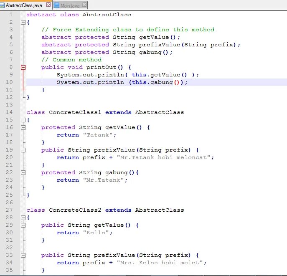Collapse the gabung fold at line 22
This screenshot has width=287, height=276.
(x=23, y=172)
